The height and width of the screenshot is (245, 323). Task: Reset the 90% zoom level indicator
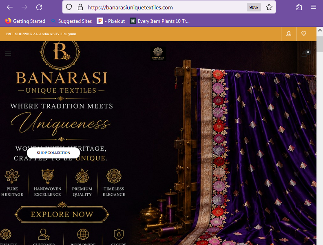(x=254, y=7)
